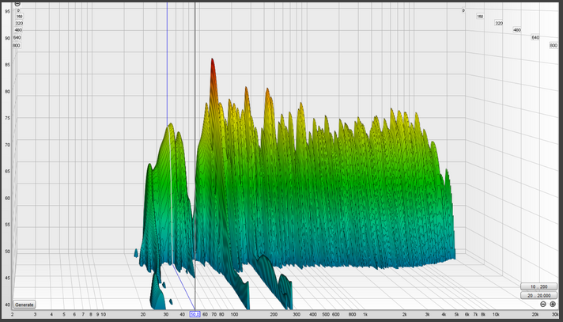The width and height of the screenshot is (563, 322).
Task: Click the 1k mark on the frequency axis
Action: 365,314
